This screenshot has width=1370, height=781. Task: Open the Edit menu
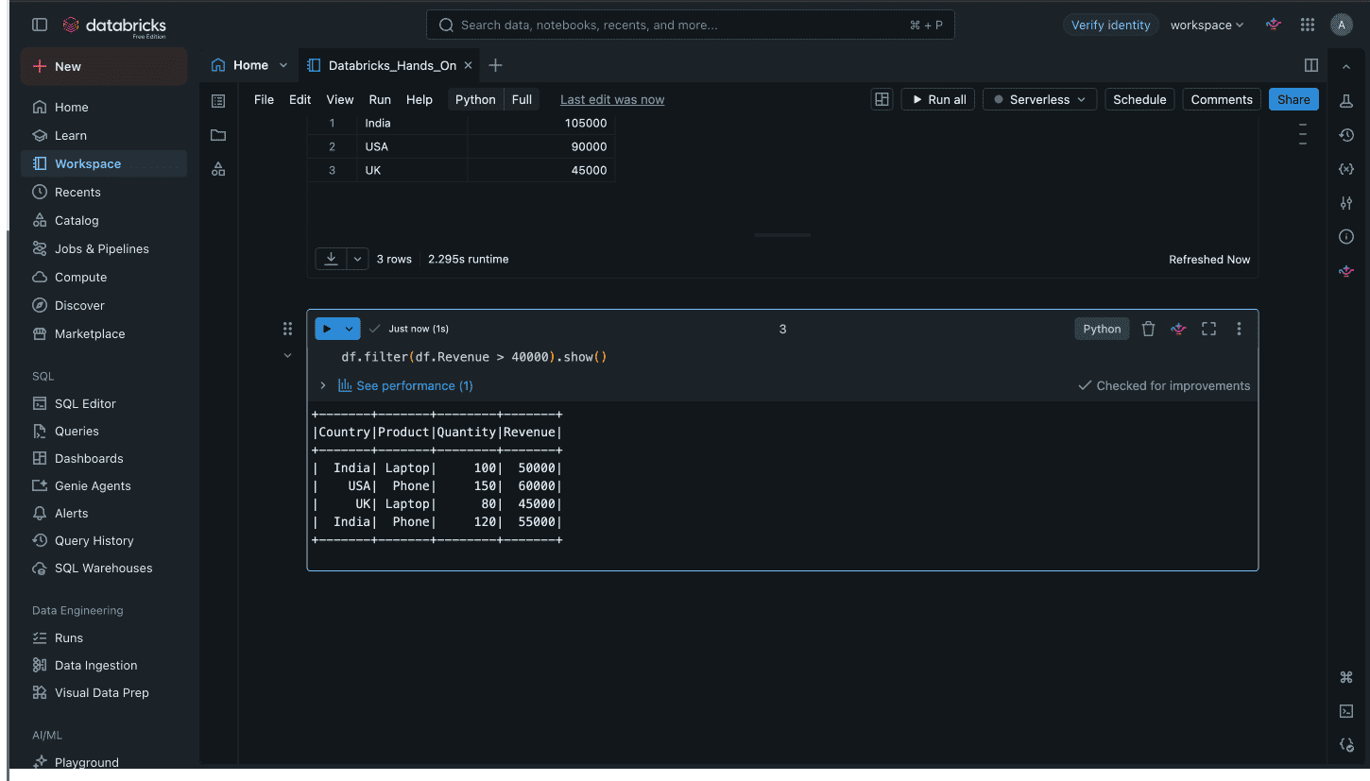pos(300,99)
